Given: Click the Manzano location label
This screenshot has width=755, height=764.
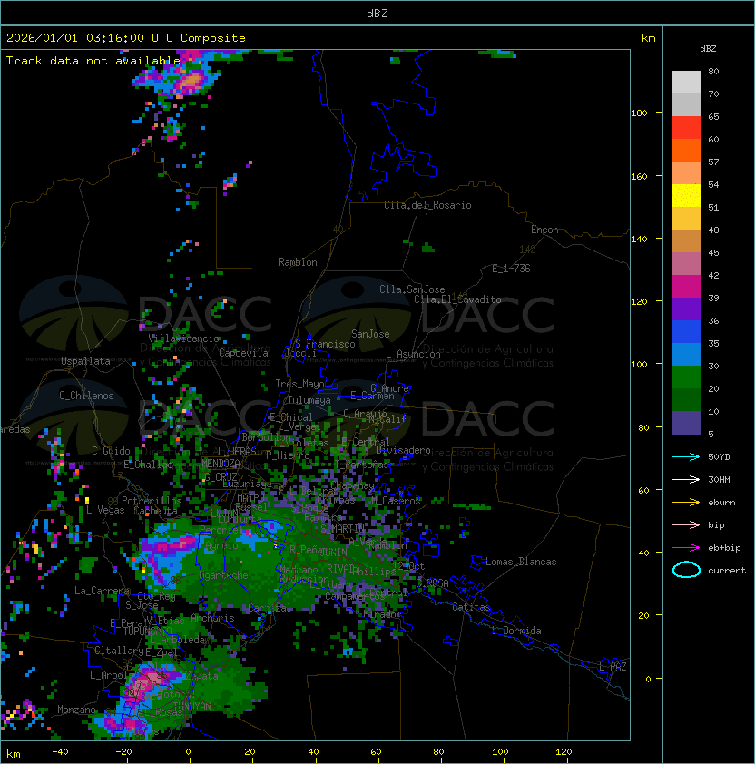Looking at the screenshot, I should coord(76,710).
